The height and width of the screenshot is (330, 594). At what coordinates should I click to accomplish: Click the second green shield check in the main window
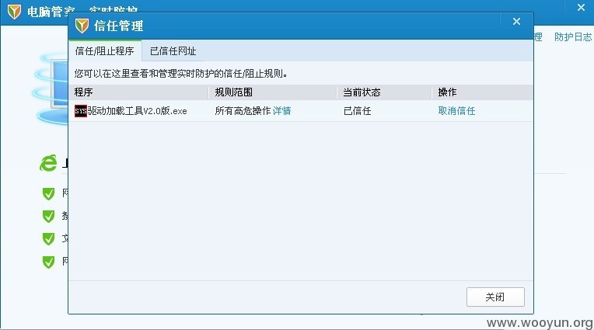click(x=48, y=216)
